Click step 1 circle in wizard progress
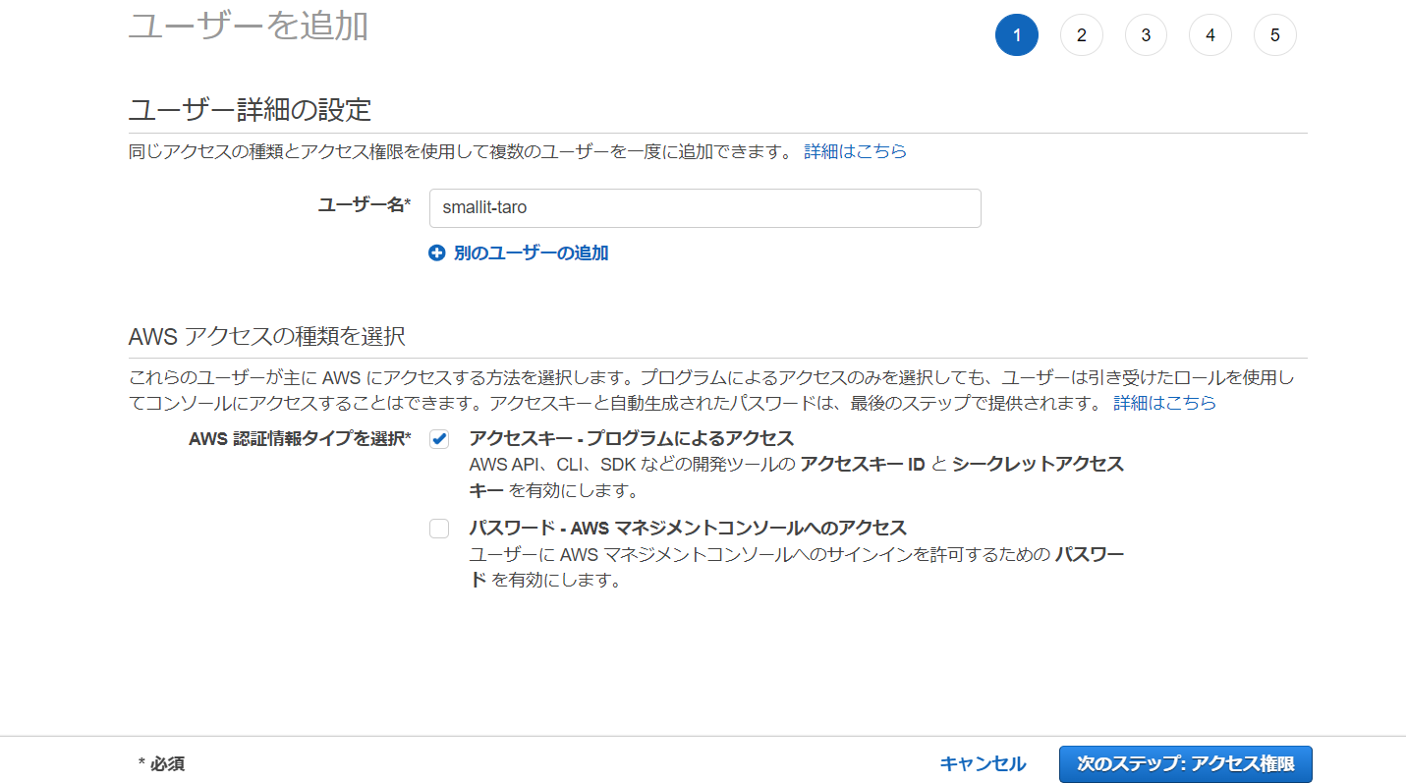The height and width of the screenshot is (784, 1406). click(x=1016, y=35)
